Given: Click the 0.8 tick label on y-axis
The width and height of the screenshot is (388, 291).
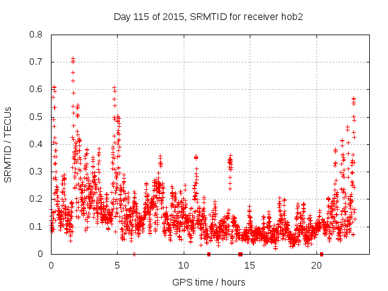Looking at the screenshot, I should pyautogui.click(x=38, y=35).
